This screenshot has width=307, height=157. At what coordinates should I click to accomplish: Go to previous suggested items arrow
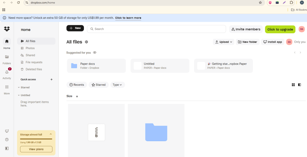click(295, 53)
